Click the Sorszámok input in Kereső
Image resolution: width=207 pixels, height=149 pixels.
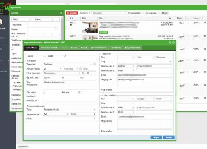(x=43, y=25)
